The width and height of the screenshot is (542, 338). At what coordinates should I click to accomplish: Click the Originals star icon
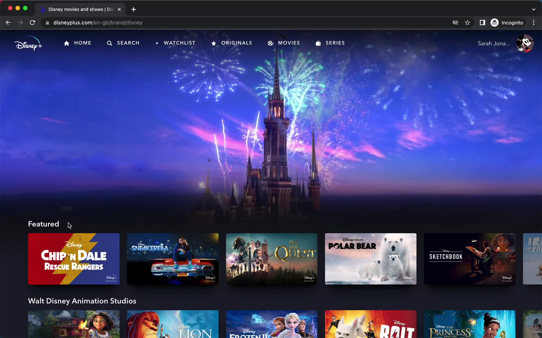pyautogui.click(x=214, y=43)
